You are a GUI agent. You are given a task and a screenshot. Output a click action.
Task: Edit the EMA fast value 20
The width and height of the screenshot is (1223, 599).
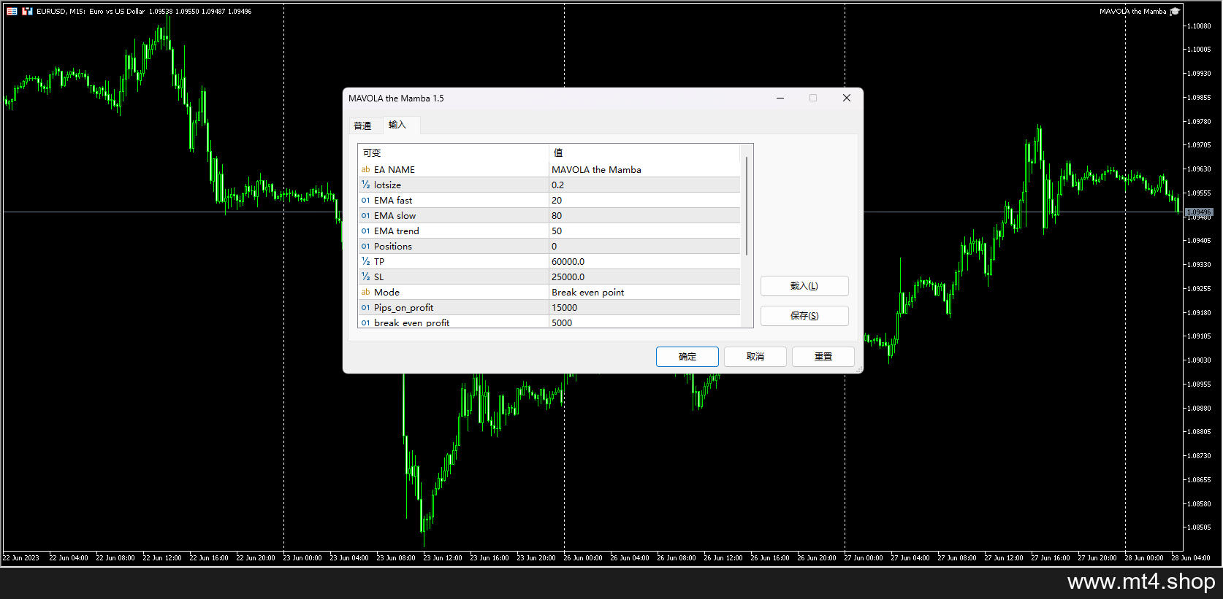point(644,201)
